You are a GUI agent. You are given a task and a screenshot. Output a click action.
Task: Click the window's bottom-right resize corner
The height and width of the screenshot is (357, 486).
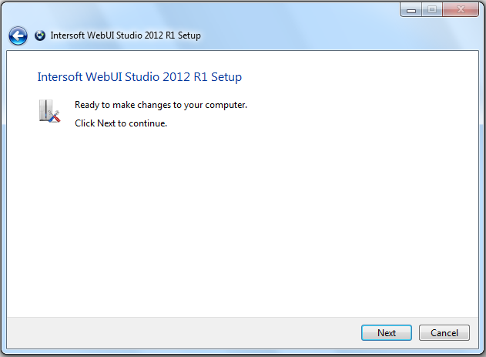(482, 353)
